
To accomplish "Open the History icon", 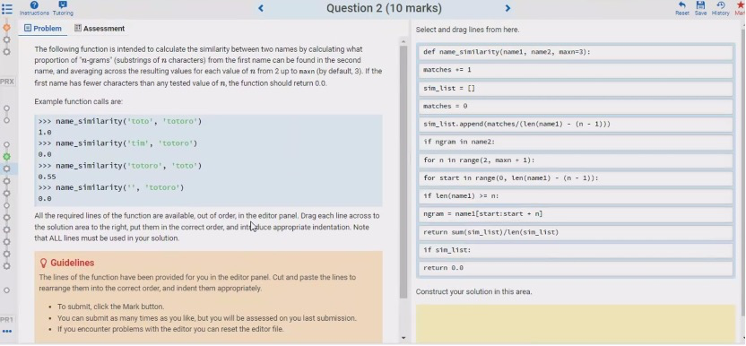I will coord(720,5).
